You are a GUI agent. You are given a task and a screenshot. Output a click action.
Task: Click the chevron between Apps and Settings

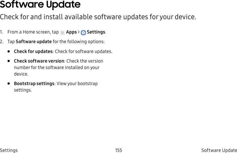click(x=79, y=32)
